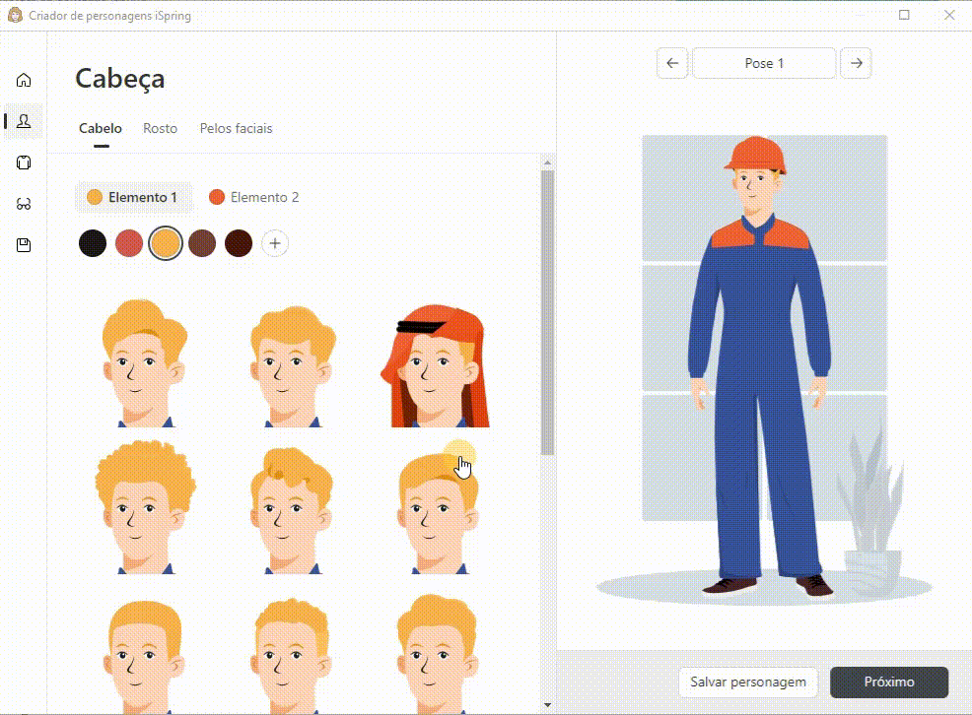
Task: Click the hairstyle list scrollbar thumb
Action: tap(547, 312)
